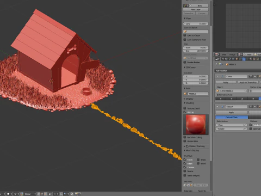
Task: Click the Curve modifier name field
Action: pyautogui.click(x=236, y=76)
